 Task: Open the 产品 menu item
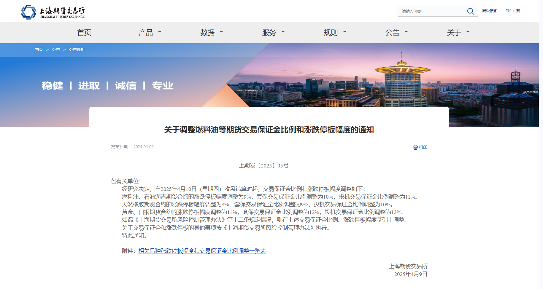coord(146,33)
